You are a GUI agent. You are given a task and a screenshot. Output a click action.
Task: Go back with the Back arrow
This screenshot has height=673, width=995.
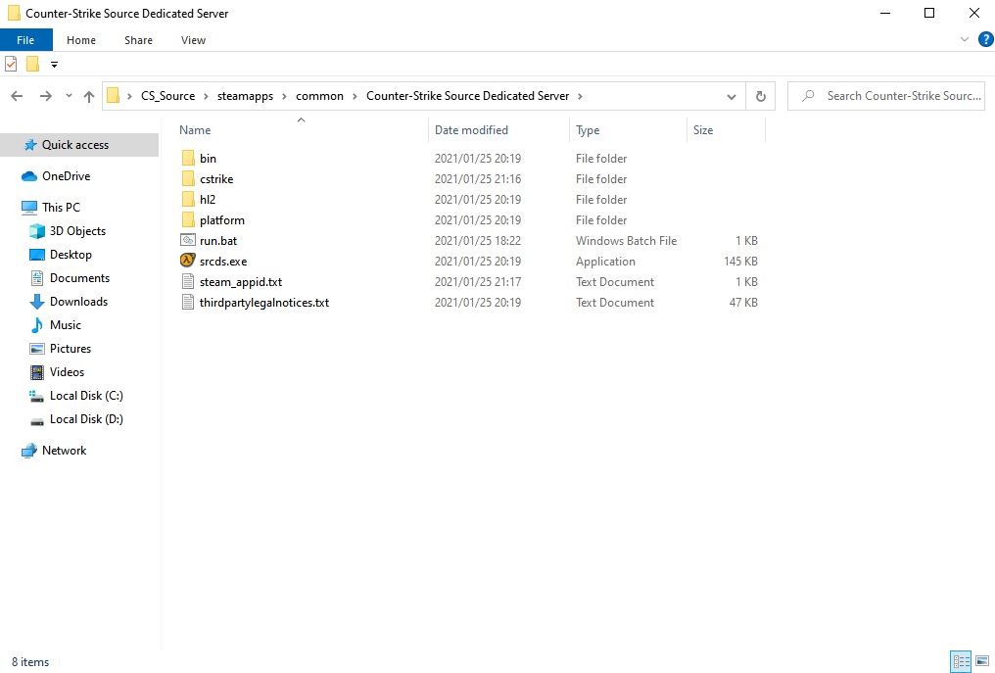[17, 96]
